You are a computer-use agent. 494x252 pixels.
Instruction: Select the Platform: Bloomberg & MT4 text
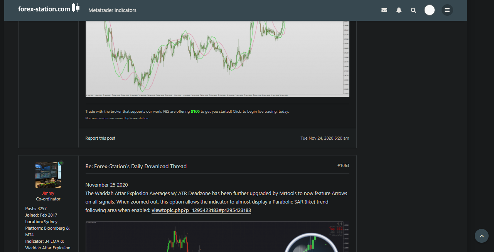(47, 231)
